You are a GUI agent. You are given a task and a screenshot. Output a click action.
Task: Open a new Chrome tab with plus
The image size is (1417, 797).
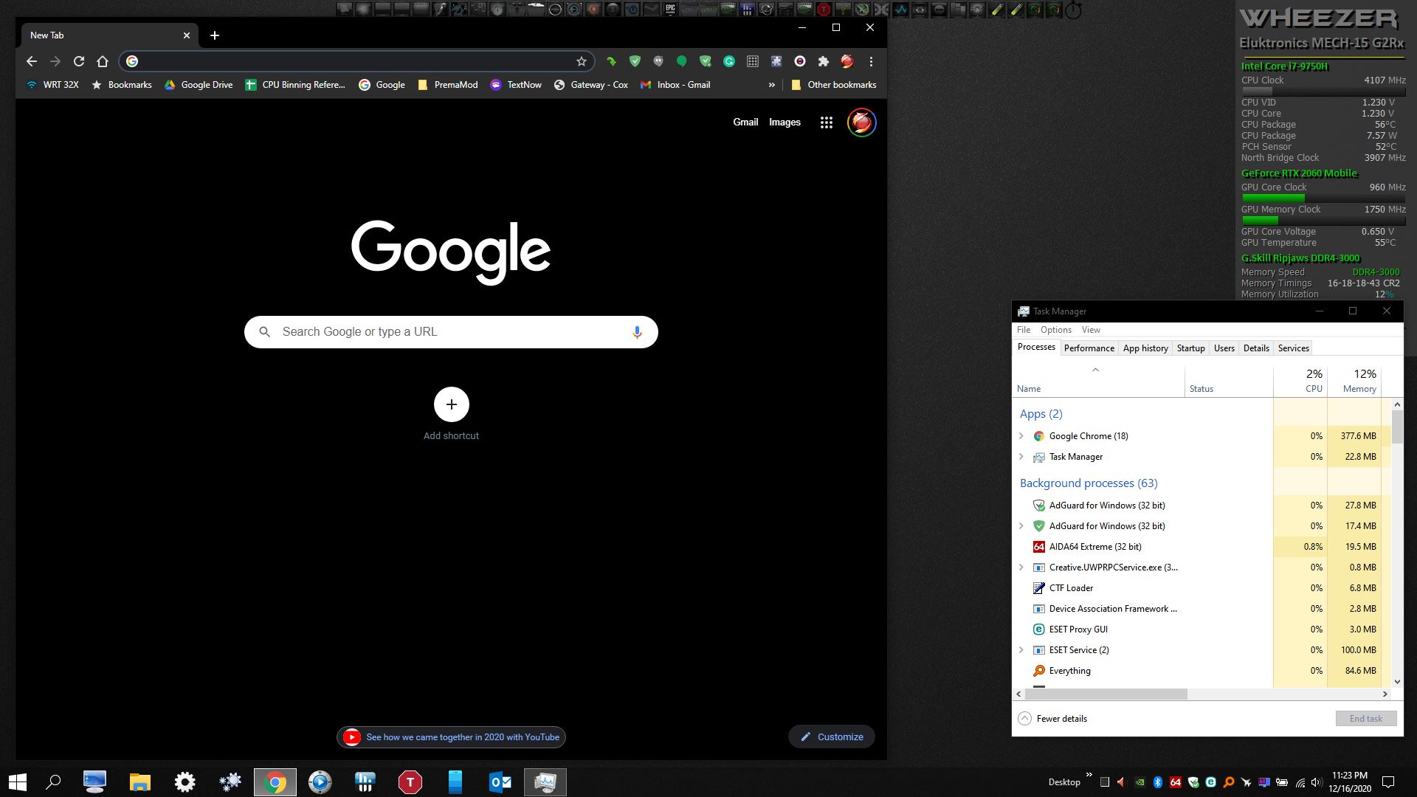pyautogui.click(x=215, y=35)
